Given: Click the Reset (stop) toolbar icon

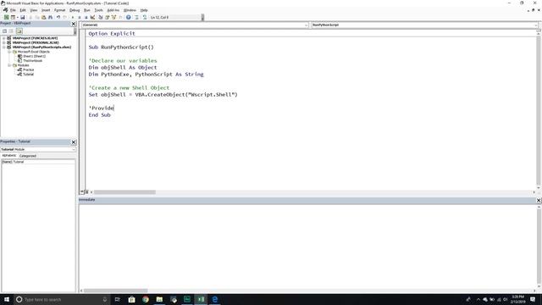Looking at the screenshot, I should 86,17.
